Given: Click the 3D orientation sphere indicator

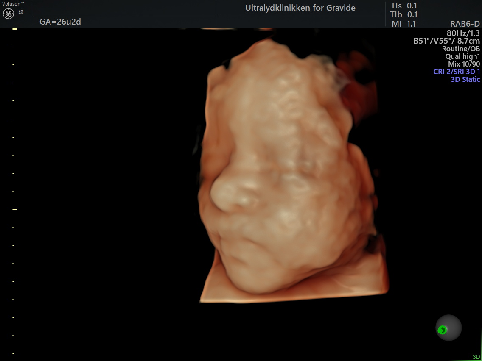Looking at the screenshot, I should [448, 328].
